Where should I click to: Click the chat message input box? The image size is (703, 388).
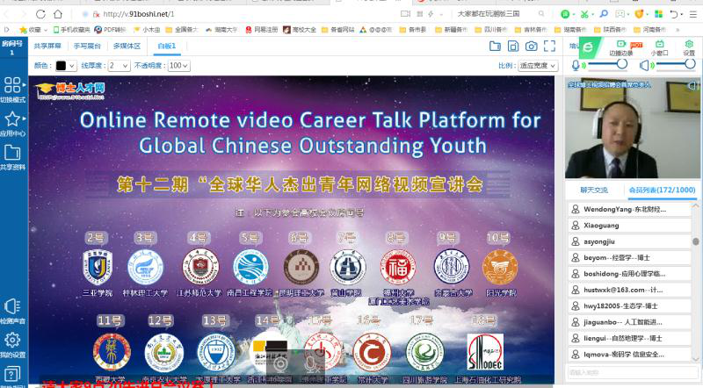(x=631, y=372)
